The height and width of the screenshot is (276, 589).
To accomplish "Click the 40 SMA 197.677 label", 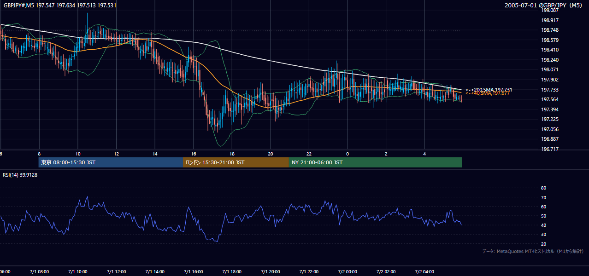I will 488,93.
